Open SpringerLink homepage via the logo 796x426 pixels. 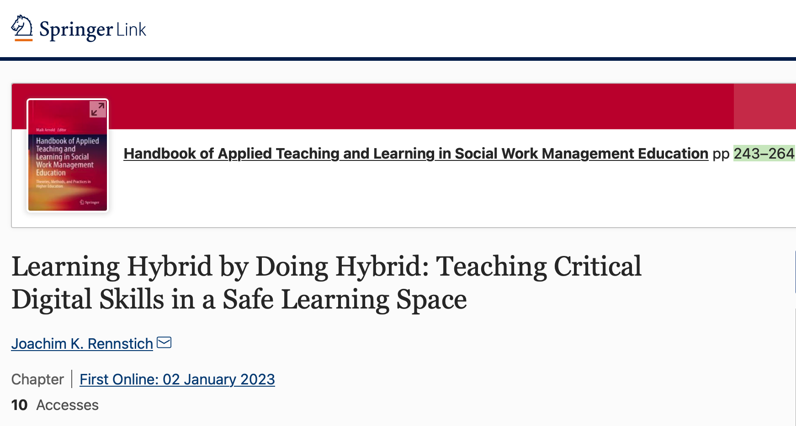tap(78, 29)
